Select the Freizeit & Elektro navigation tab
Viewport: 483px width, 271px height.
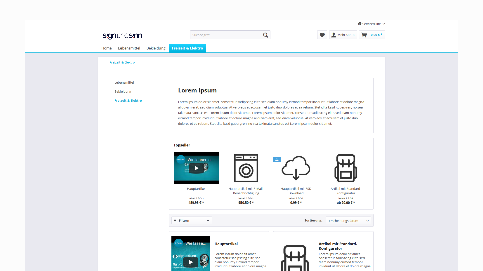click(187, 48)
